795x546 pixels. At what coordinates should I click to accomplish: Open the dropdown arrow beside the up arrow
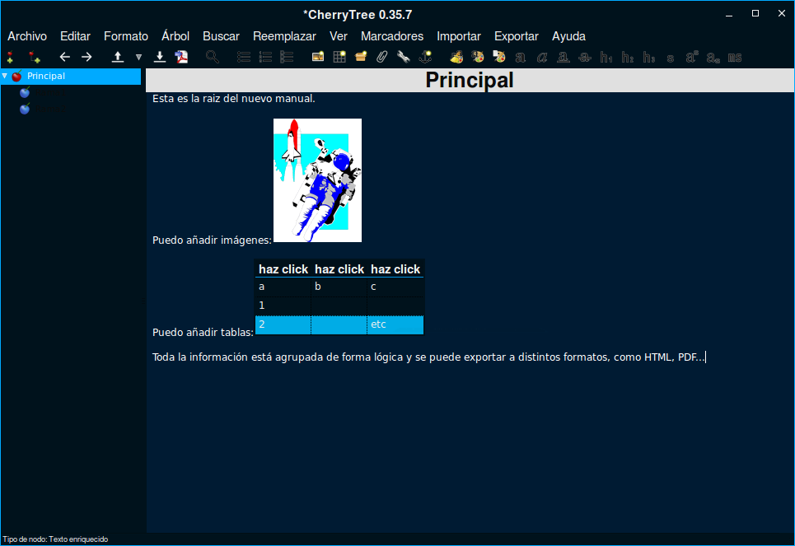pyautogui.click(x=138, y=58)
